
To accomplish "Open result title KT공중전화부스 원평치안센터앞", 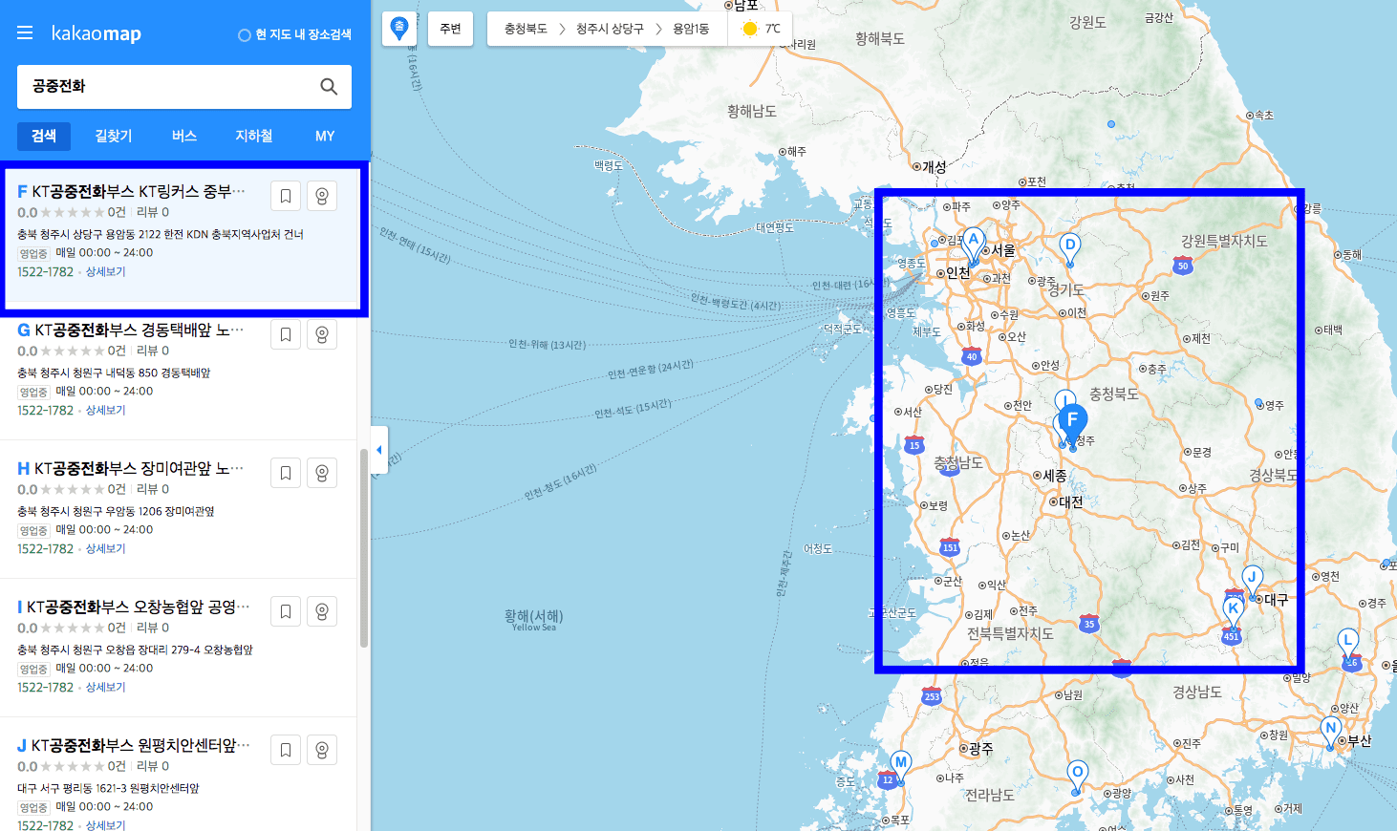I will click(141, 746).
